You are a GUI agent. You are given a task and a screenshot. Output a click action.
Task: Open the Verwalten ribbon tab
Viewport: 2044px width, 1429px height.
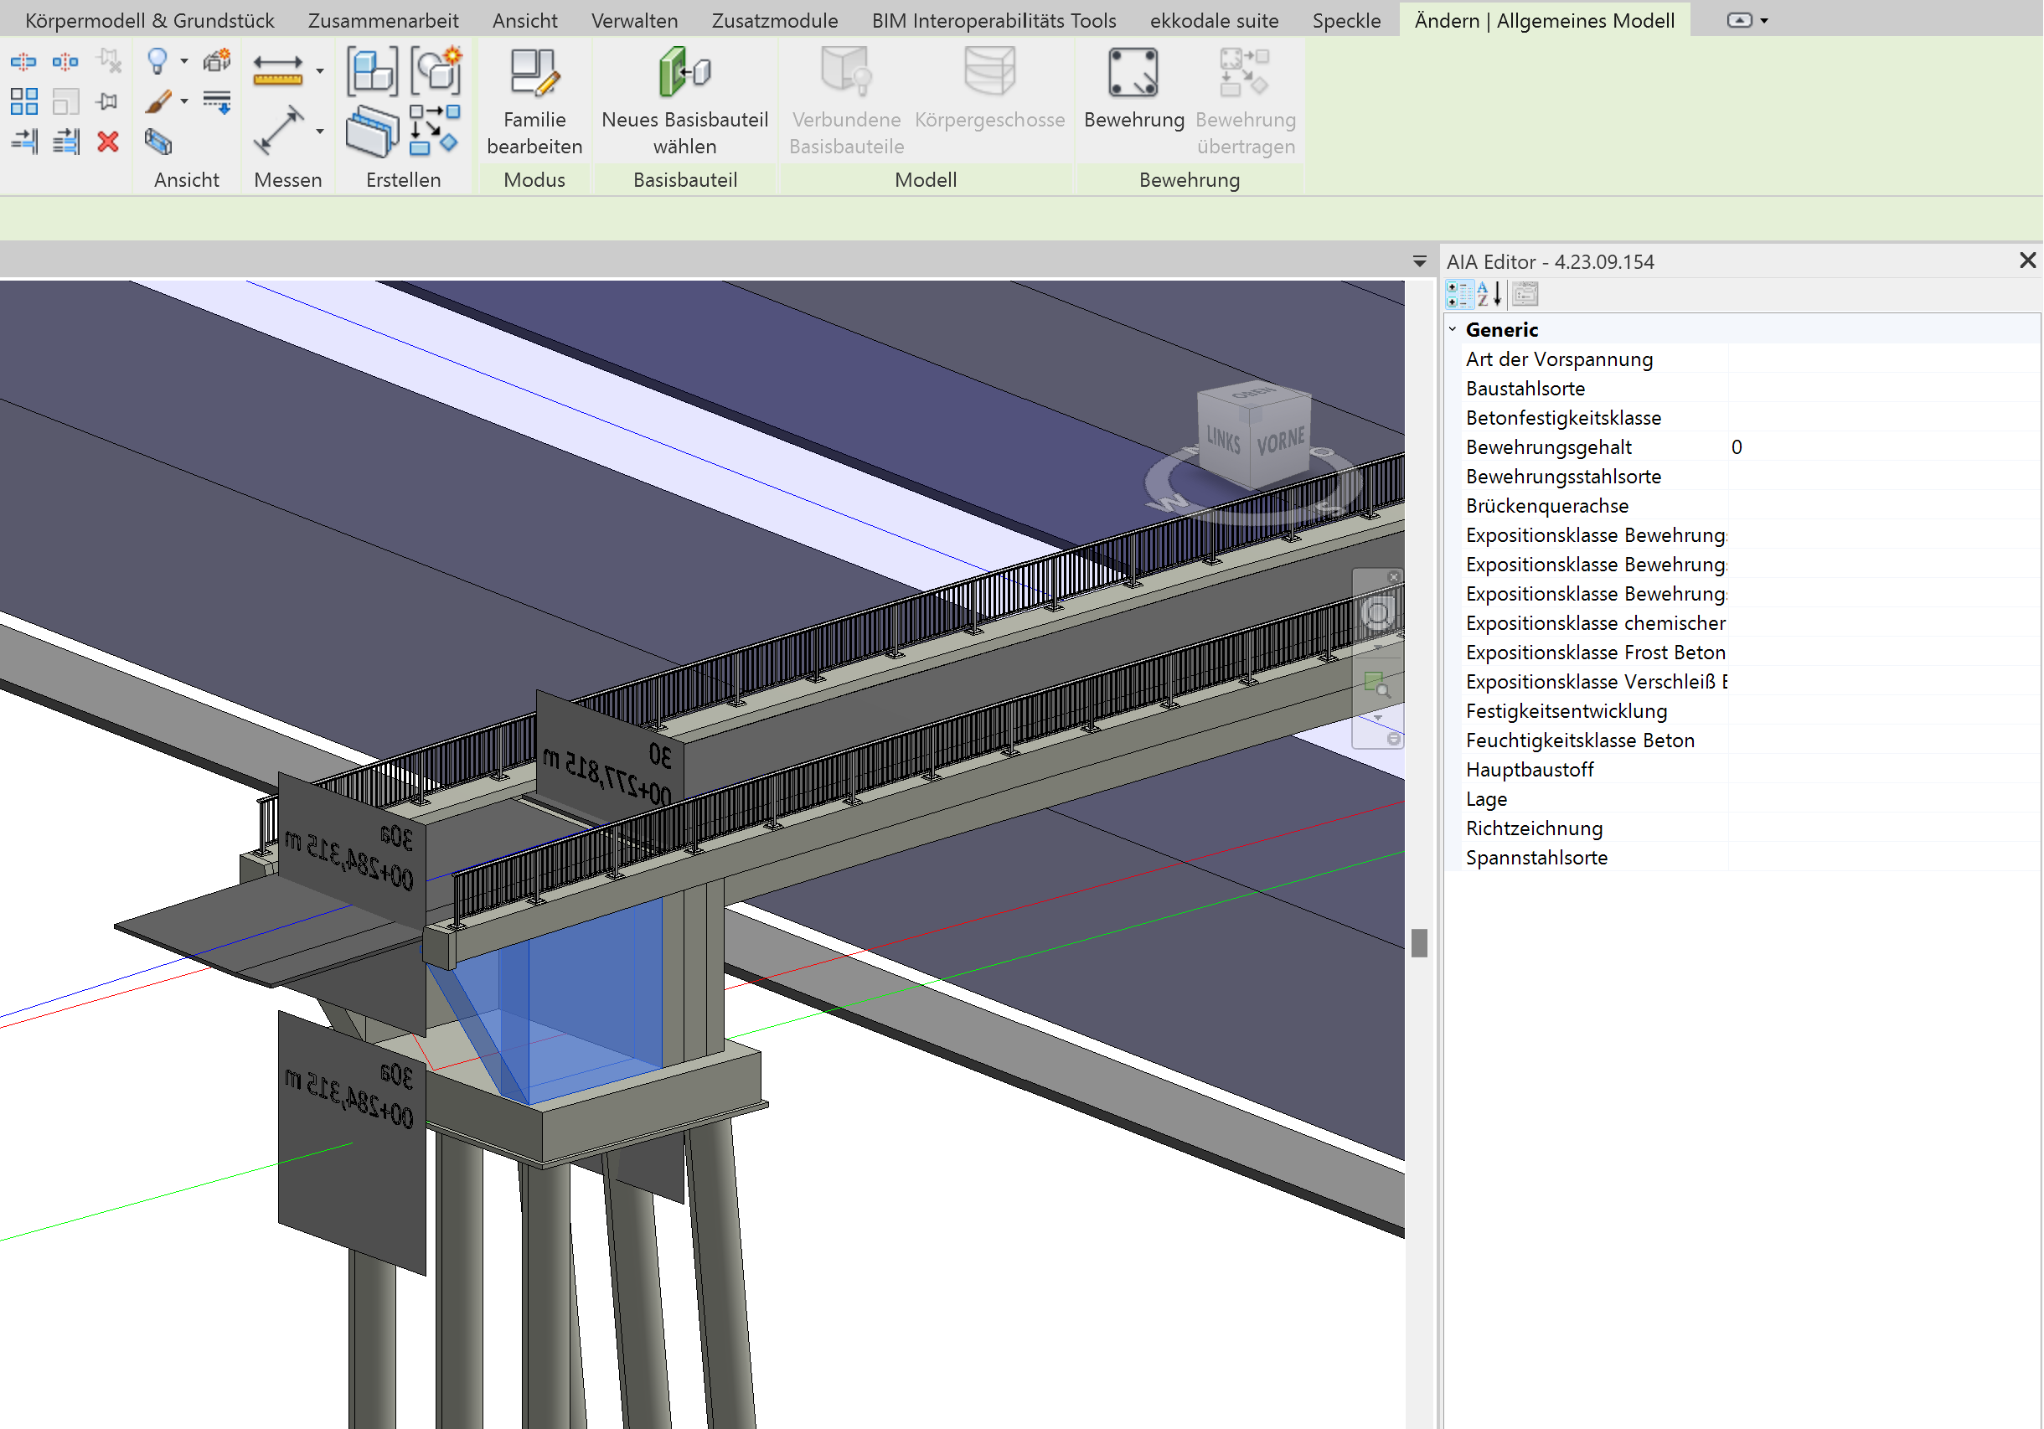[634, 20]
